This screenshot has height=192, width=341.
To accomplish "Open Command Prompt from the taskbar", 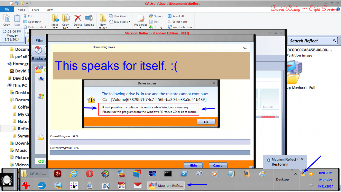I will click(x=168, y=174).
